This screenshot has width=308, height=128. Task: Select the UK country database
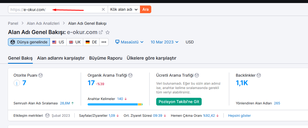[75, 42]
